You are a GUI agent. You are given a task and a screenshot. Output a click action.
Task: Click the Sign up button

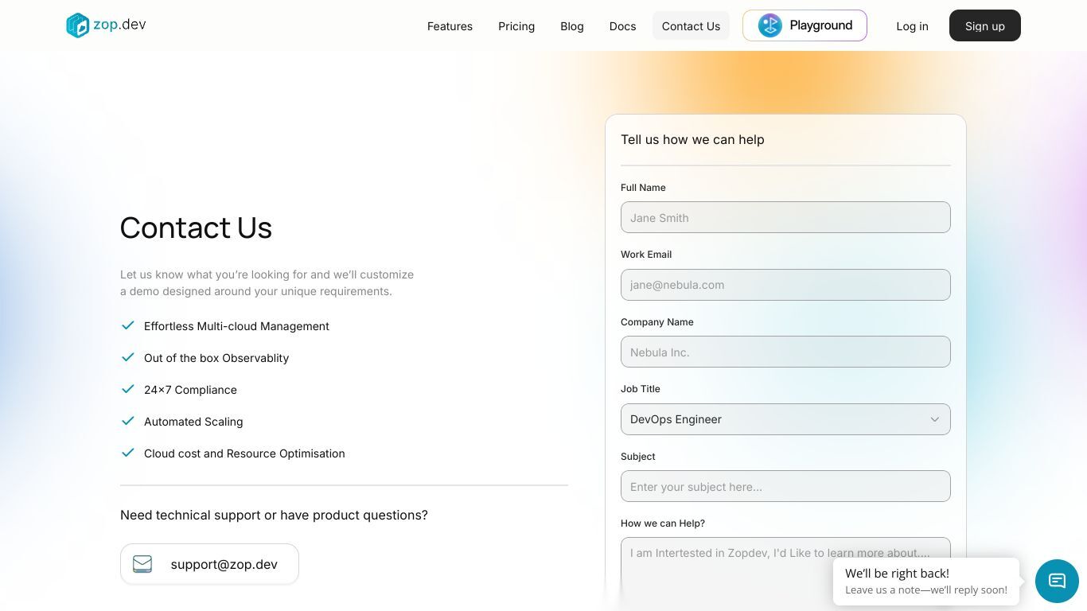[x=985, y=25]
